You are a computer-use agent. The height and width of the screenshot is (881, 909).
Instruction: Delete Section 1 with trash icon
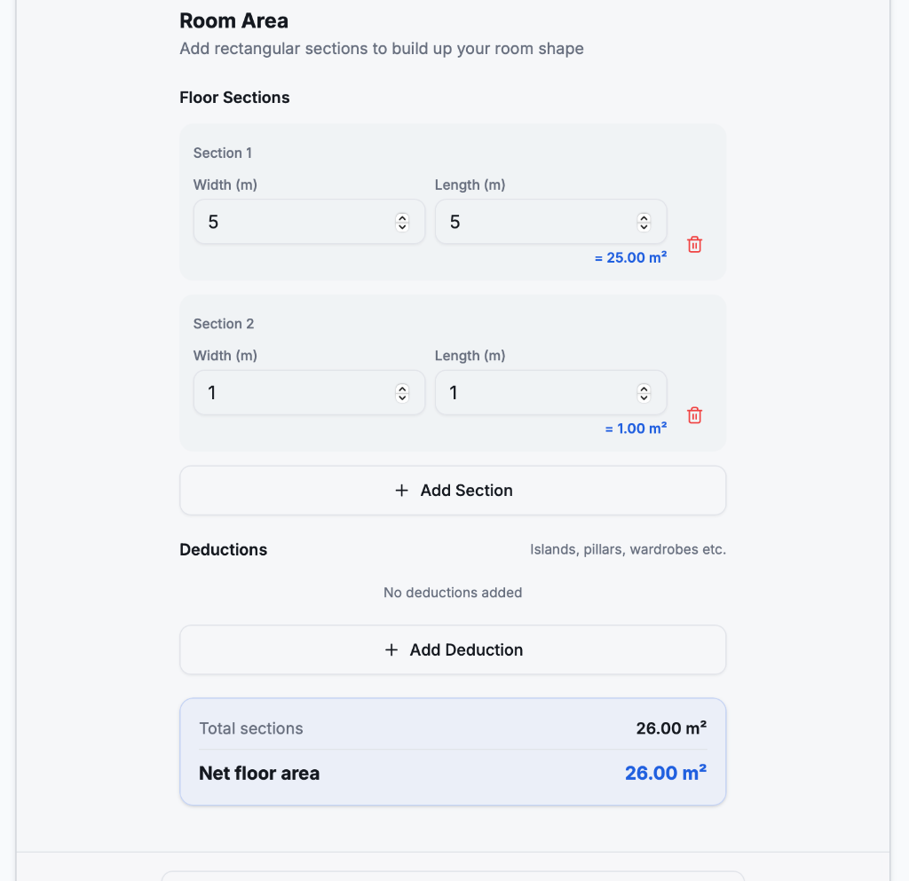point(694,245)
